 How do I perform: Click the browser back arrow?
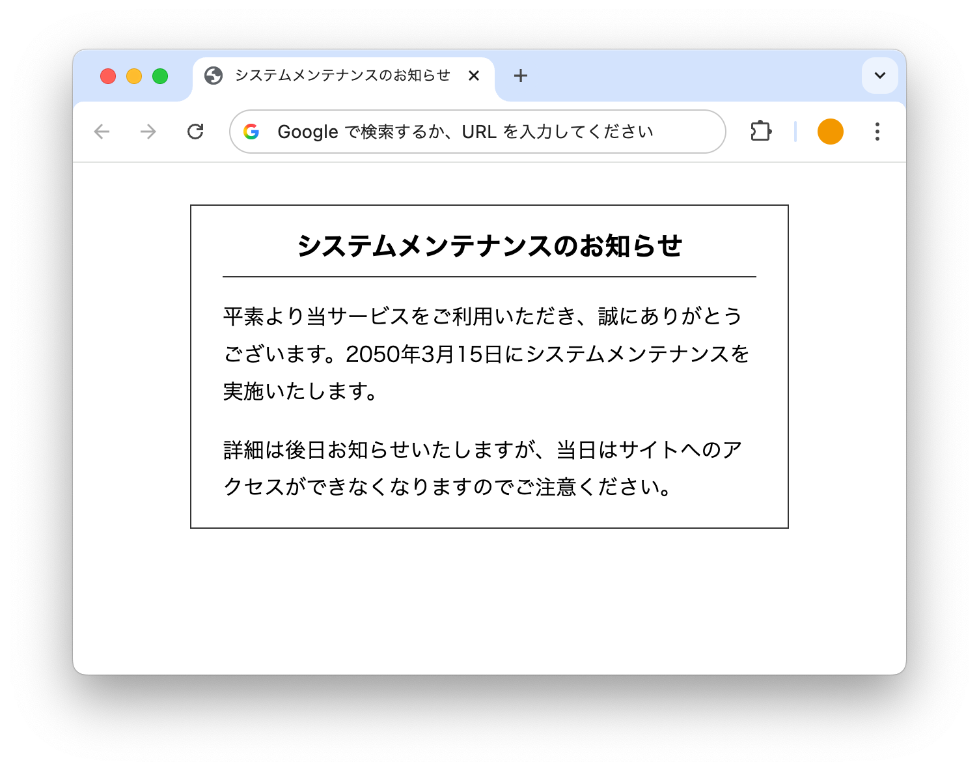[x=102, y=132]
